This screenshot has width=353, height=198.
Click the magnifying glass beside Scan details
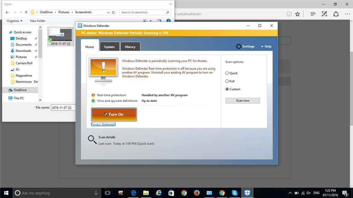point(92,139)
